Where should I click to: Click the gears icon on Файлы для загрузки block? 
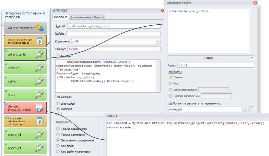click(x=39, y=28)
